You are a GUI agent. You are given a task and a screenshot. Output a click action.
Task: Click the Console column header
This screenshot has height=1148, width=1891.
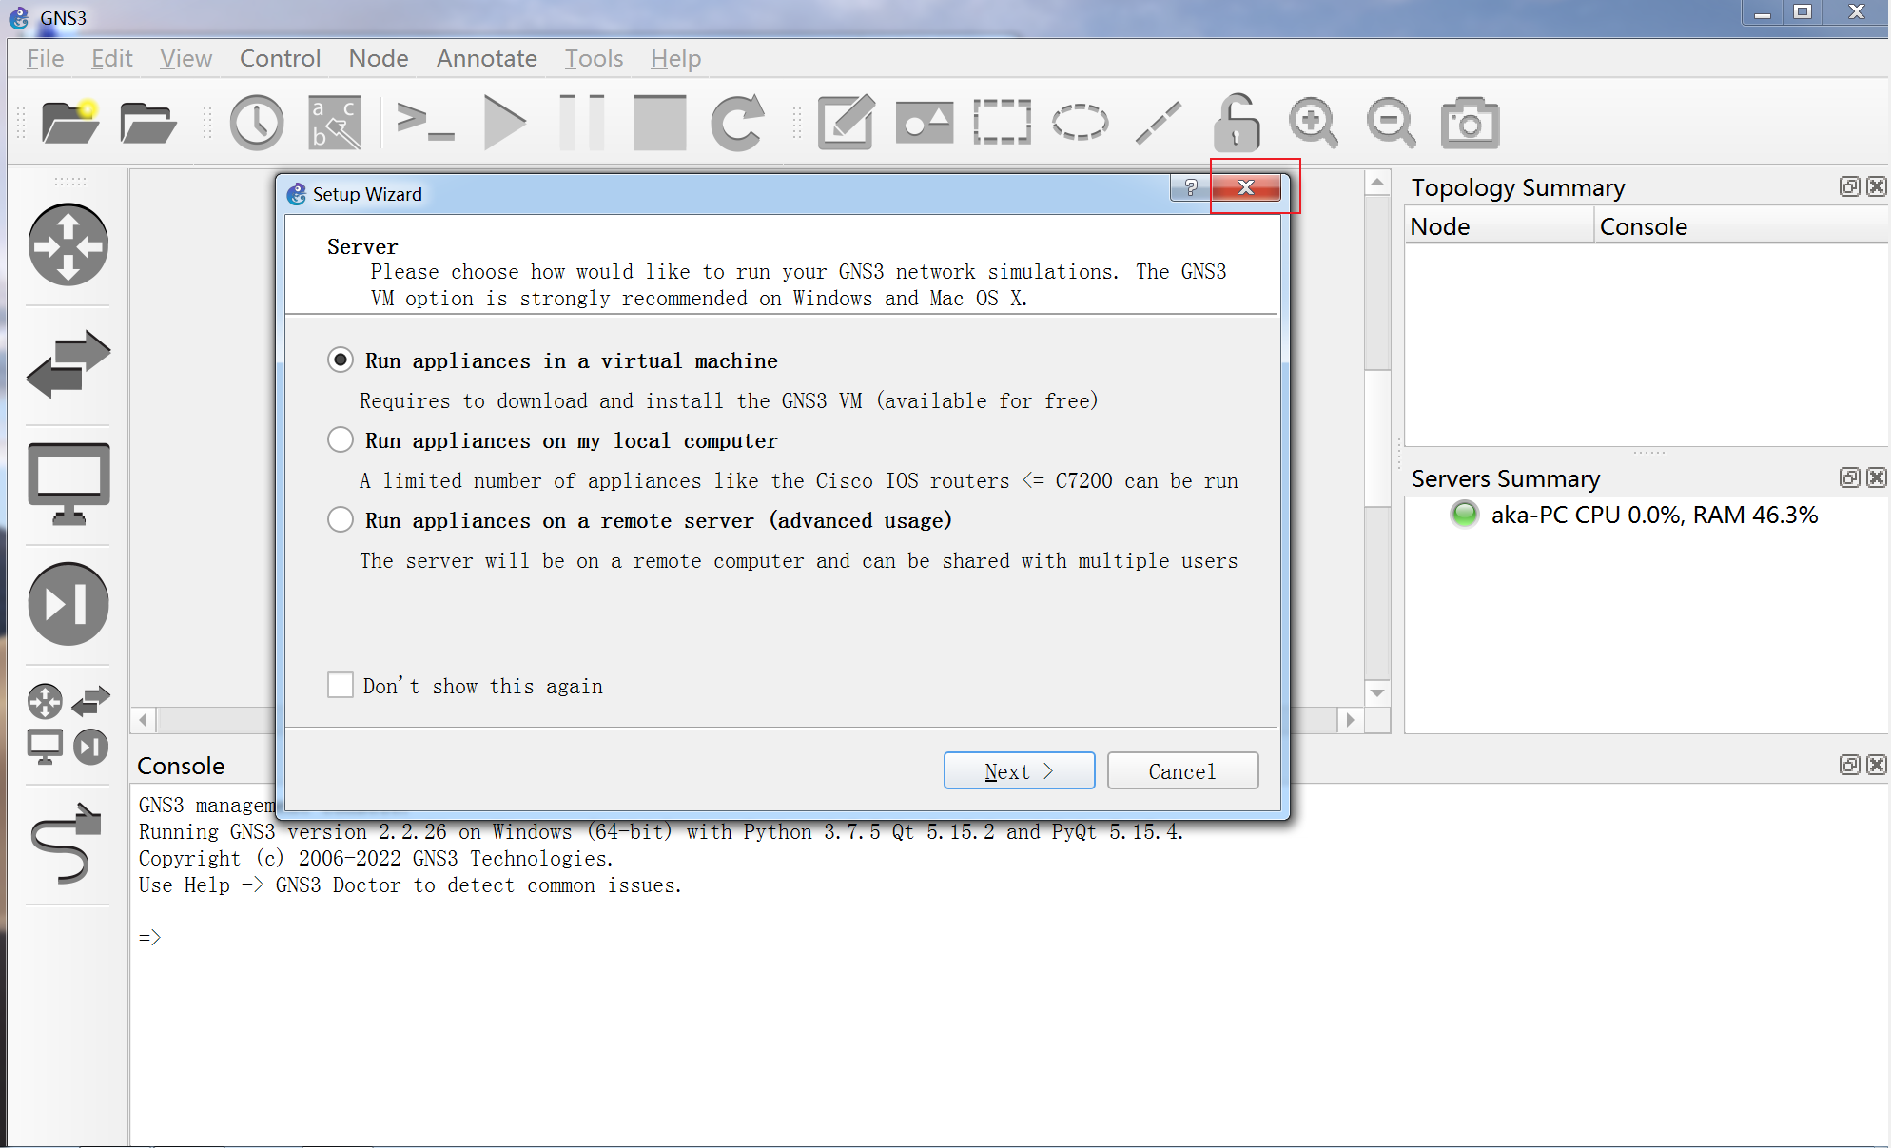[1741, 226]
